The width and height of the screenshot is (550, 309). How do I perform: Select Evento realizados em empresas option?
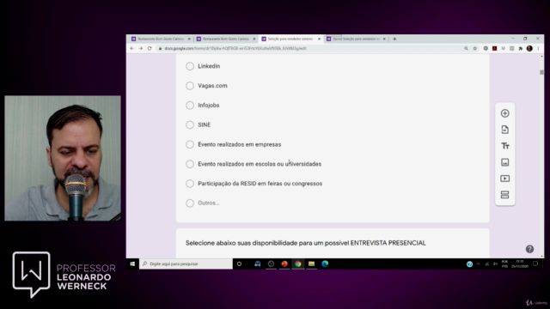[x=190, y=144]
